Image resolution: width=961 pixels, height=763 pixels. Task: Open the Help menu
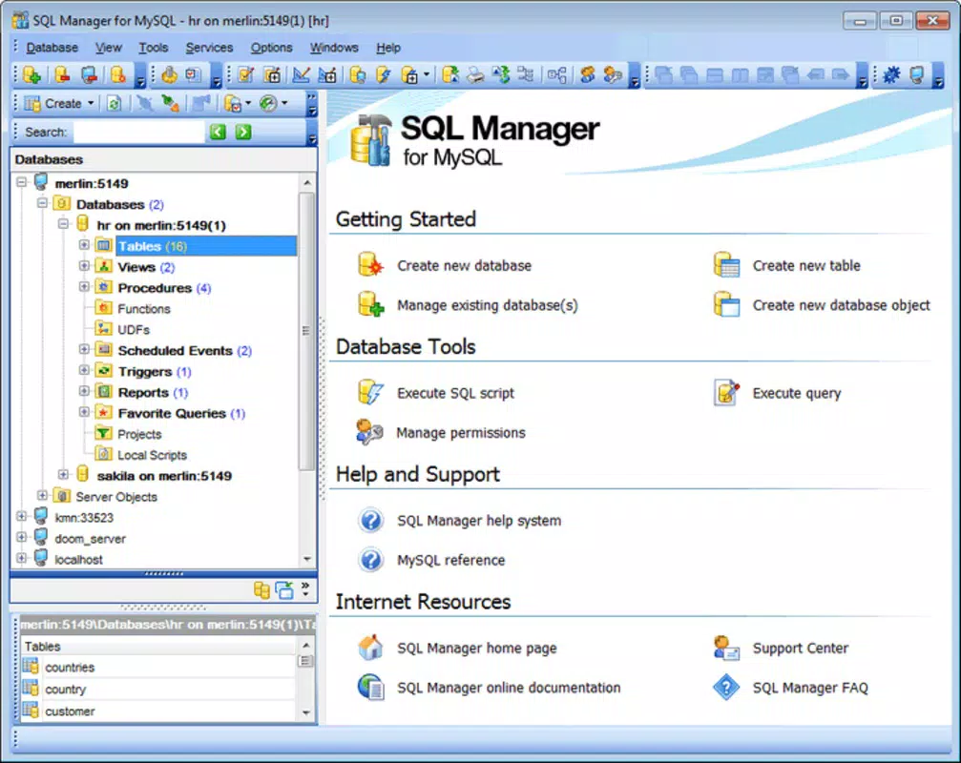388,47
